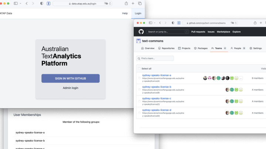Click the ellipsis after sydney-speaks-license-a avatars
Image resolution: width=266 pixels, height=149 pixels.
coord(241,78)
